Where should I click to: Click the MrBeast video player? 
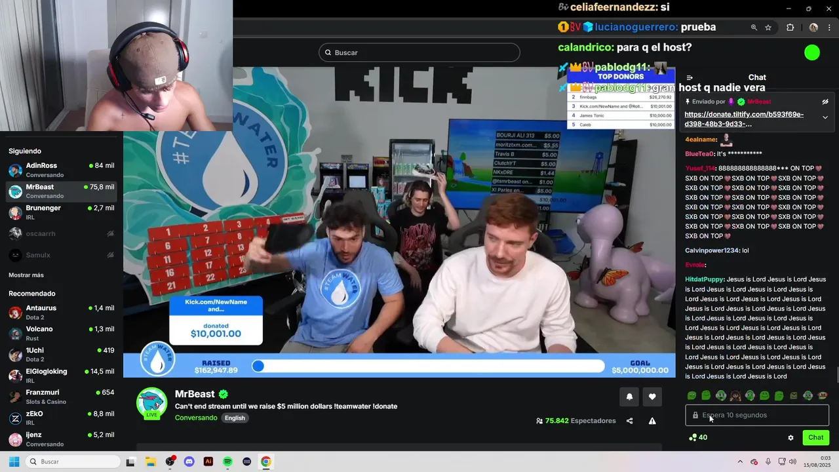click(x=399, y=222)
